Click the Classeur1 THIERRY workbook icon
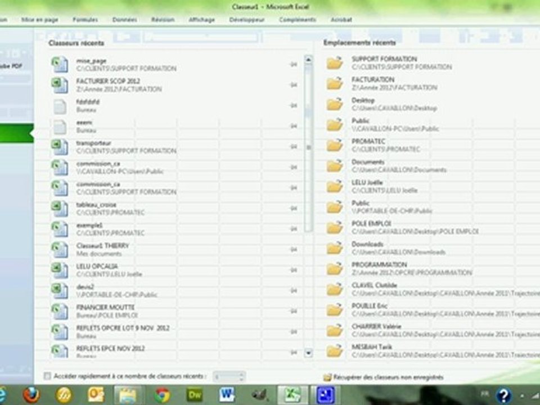 click(x=60, y=250)
